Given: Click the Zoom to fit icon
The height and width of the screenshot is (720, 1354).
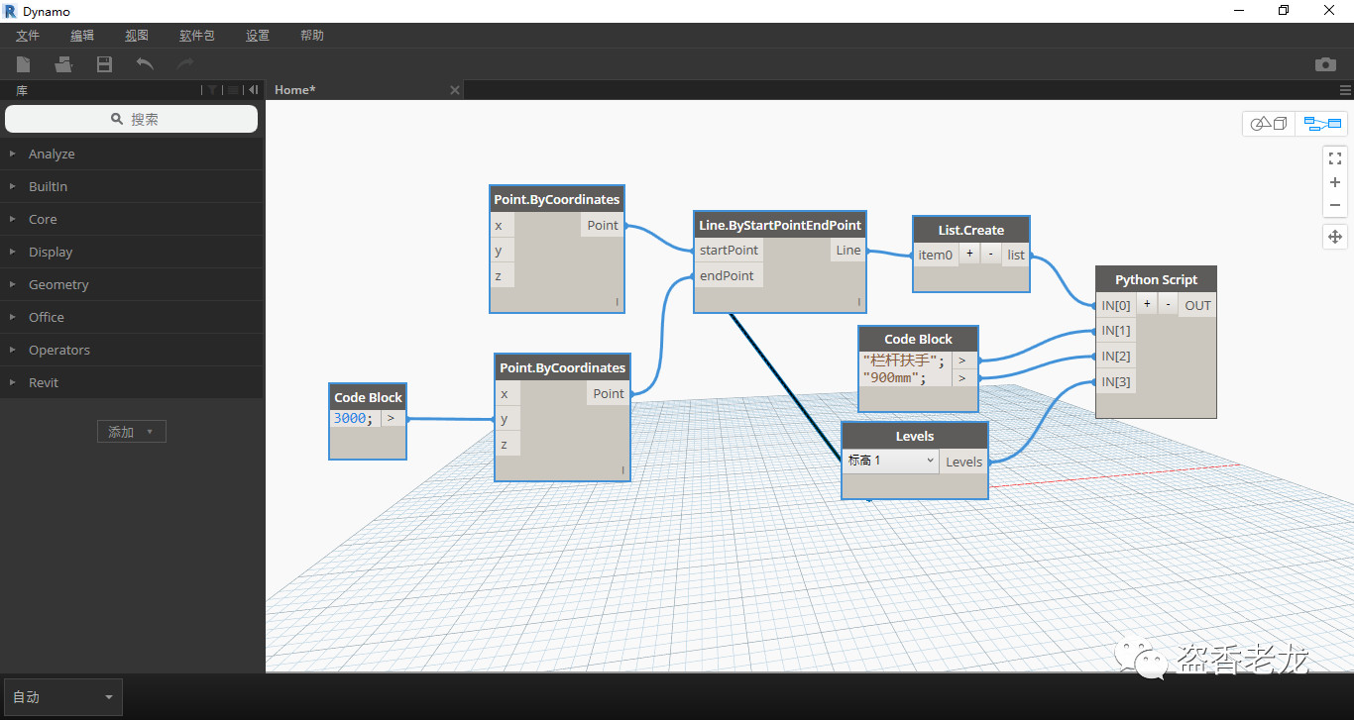Looking at the screenshot, I should [x=1335, y=158].
